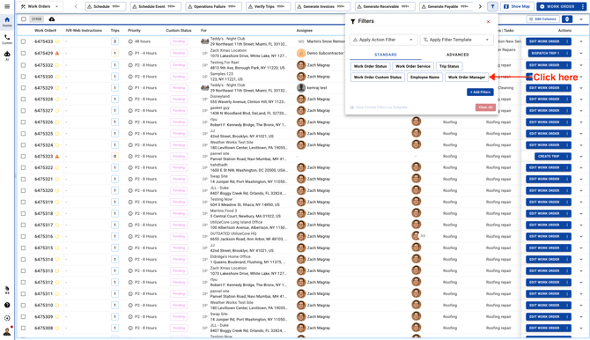Click Teddy's Night Club thumbnail for 6475433
This screenshot has height=340, width=590.
click(x=204, y=41)
